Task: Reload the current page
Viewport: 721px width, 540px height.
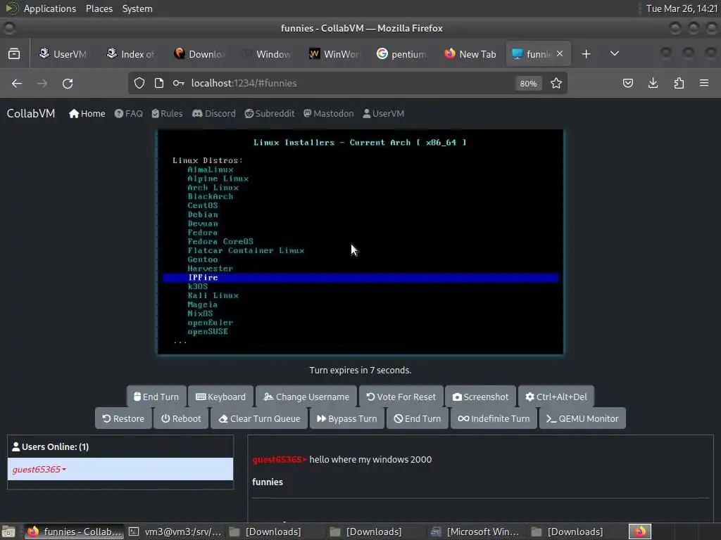Action: click(x=68, y=83)
